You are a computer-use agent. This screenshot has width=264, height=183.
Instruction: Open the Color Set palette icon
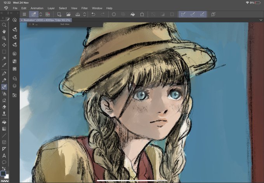[15, 61]
